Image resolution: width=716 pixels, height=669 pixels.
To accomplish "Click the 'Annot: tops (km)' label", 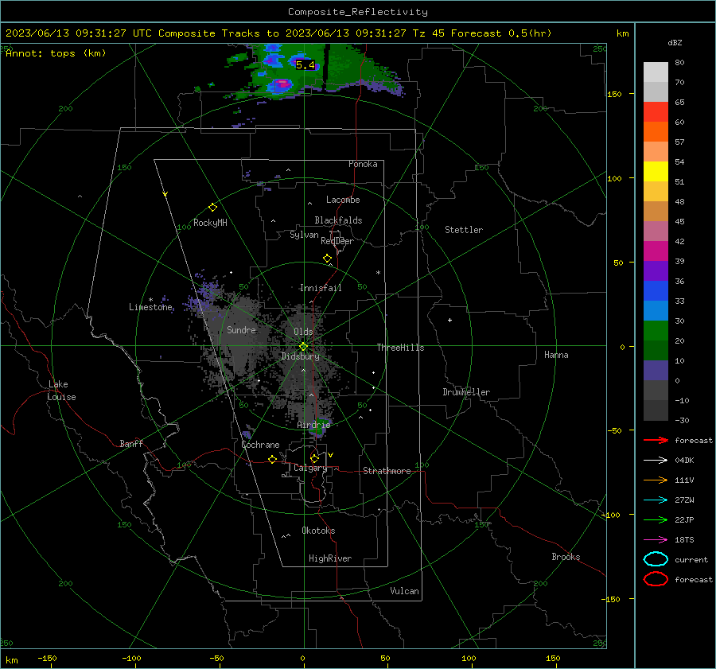I will [x=56, y=53].
